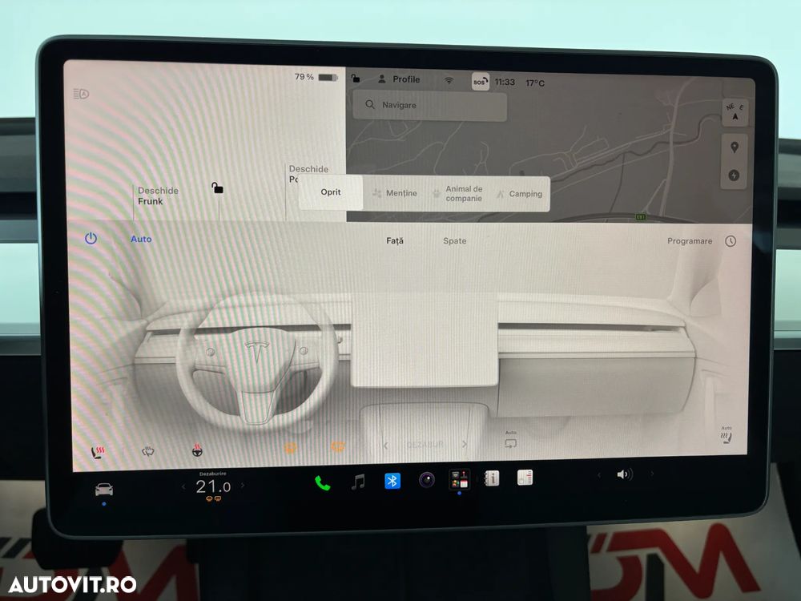801x601 pixels.
Task: Open the release notes app icon
Action: point(525,478)
